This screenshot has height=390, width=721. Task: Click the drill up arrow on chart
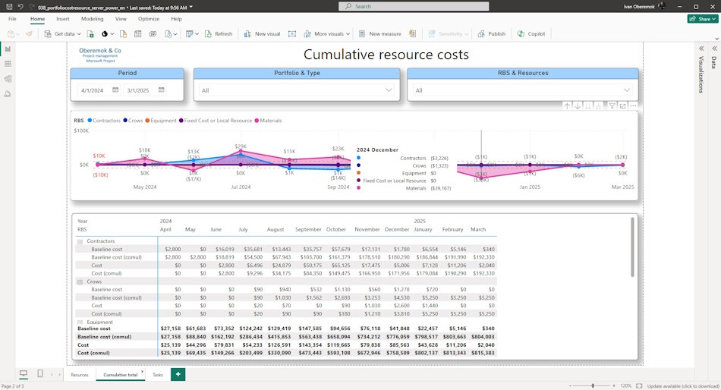(x=567, y=106)
